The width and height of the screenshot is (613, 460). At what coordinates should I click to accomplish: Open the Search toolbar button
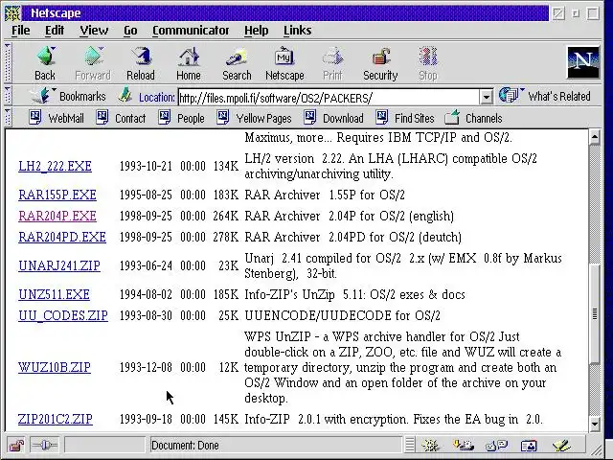tap(237, 63)
